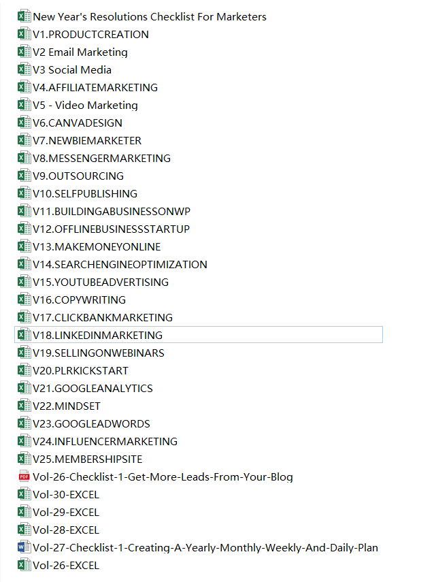Select the file name V15.YOUTUBEADVERTISING
The height and width of the screenshot is (582, 421).
click(101, 282)
